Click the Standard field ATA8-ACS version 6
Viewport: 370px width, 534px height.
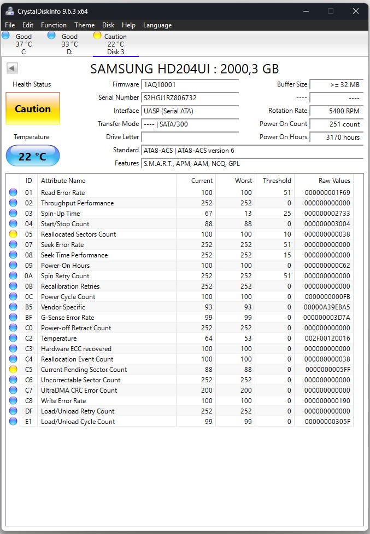coord(252,151)
